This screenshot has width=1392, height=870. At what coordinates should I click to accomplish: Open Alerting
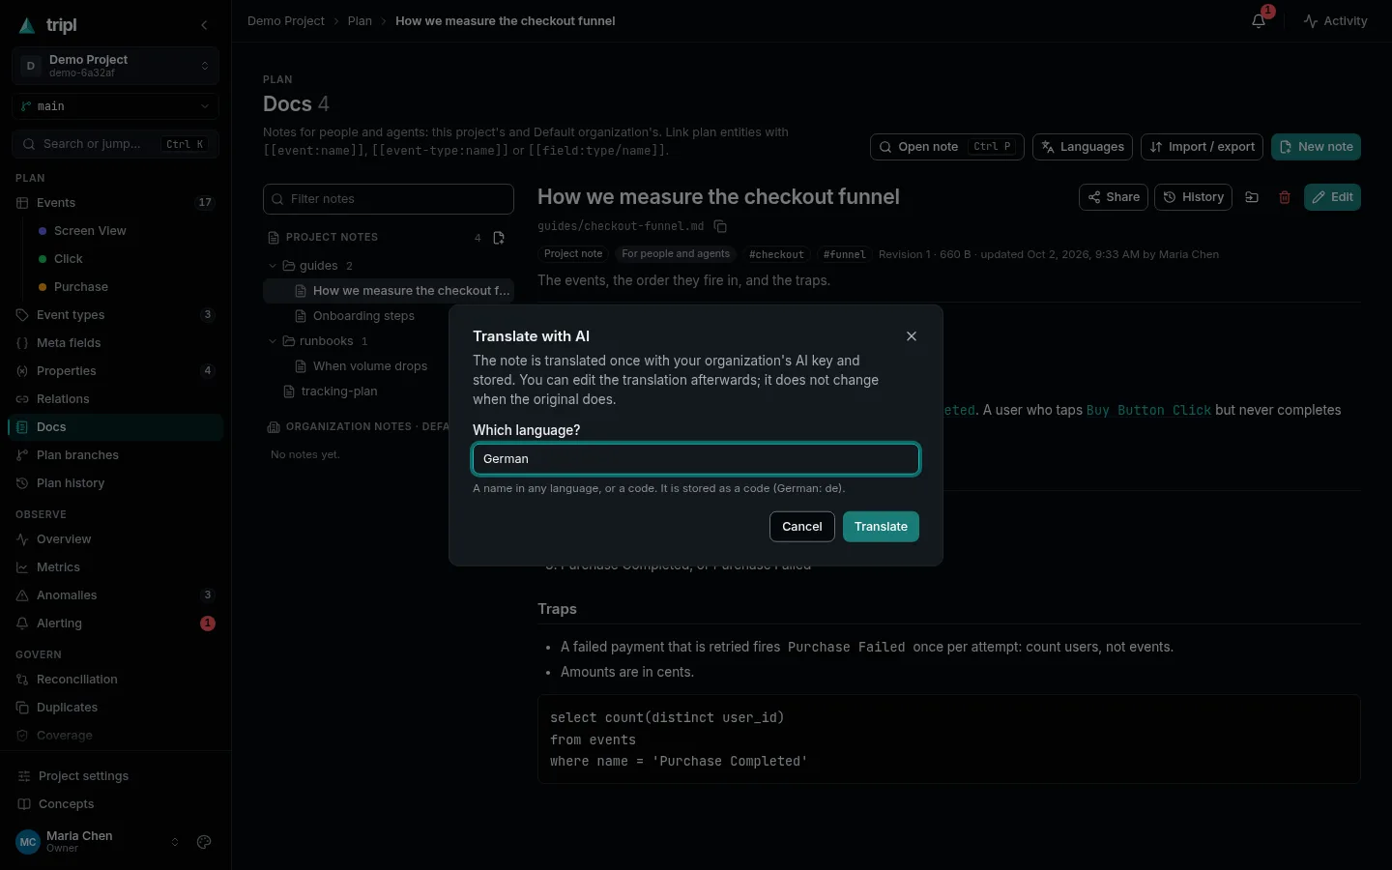tap(116, 623)
